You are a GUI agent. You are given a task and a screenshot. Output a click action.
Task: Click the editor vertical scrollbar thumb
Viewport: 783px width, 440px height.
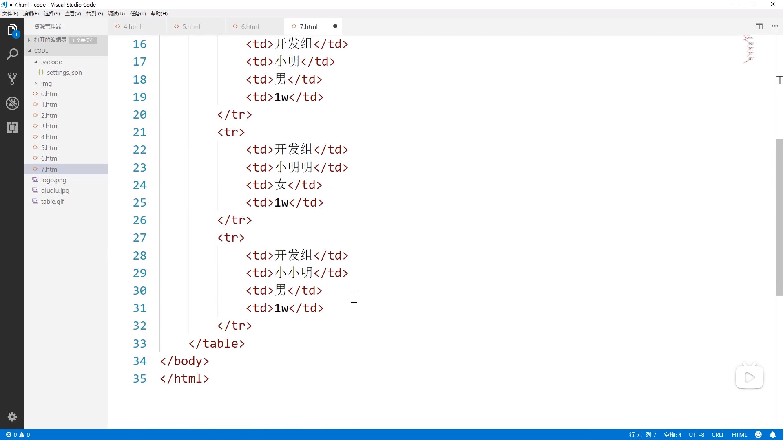point(779,217)
